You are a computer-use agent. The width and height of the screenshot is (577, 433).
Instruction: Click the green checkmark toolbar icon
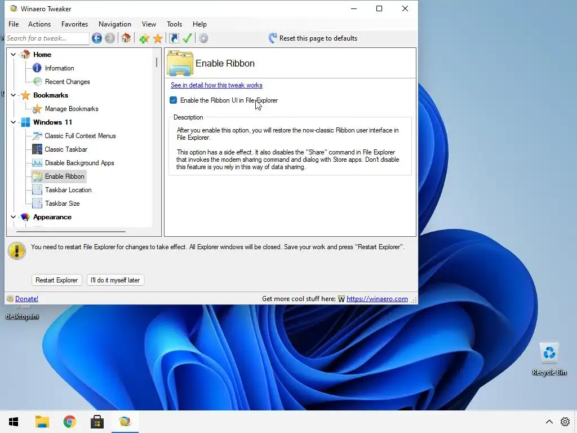187,38
